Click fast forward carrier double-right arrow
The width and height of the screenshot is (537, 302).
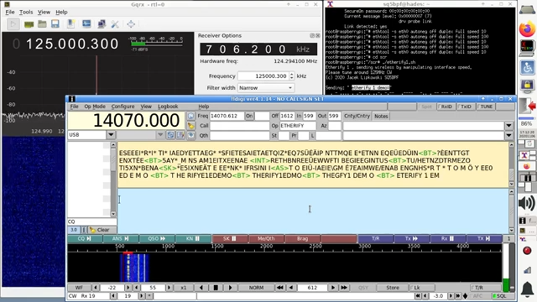click(x=344, y=288)
